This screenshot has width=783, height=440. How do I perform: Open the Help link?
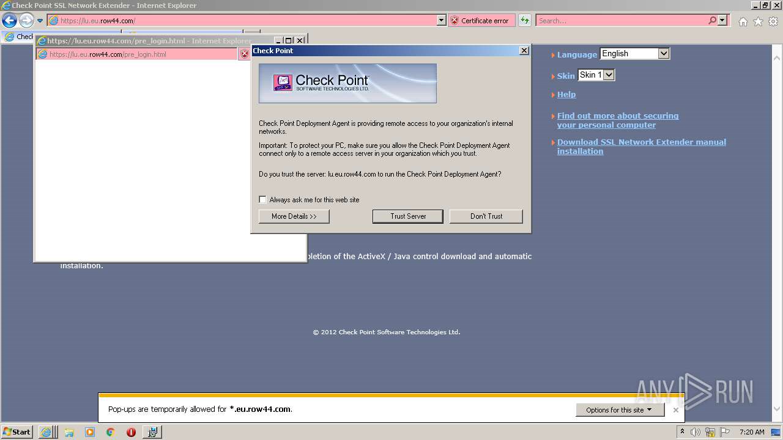pos(566,95)
